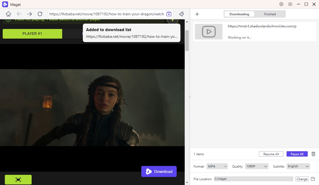Image resolution: width=319 pixels, height=185 pixels.
Task: Open Meget settings gear
Action: click(281, 4)
